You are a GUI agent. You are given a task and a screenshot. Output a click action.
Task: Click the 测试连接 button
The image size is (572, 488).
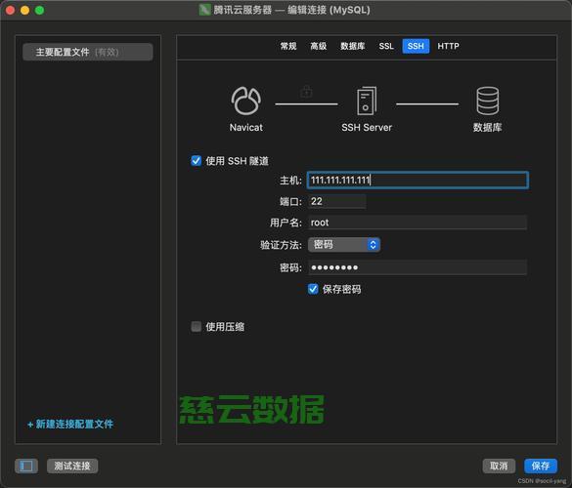pyautogui.click(x=72, y=466)
